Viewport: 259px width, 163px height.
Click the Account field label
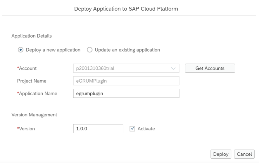(x=27, y=69)
